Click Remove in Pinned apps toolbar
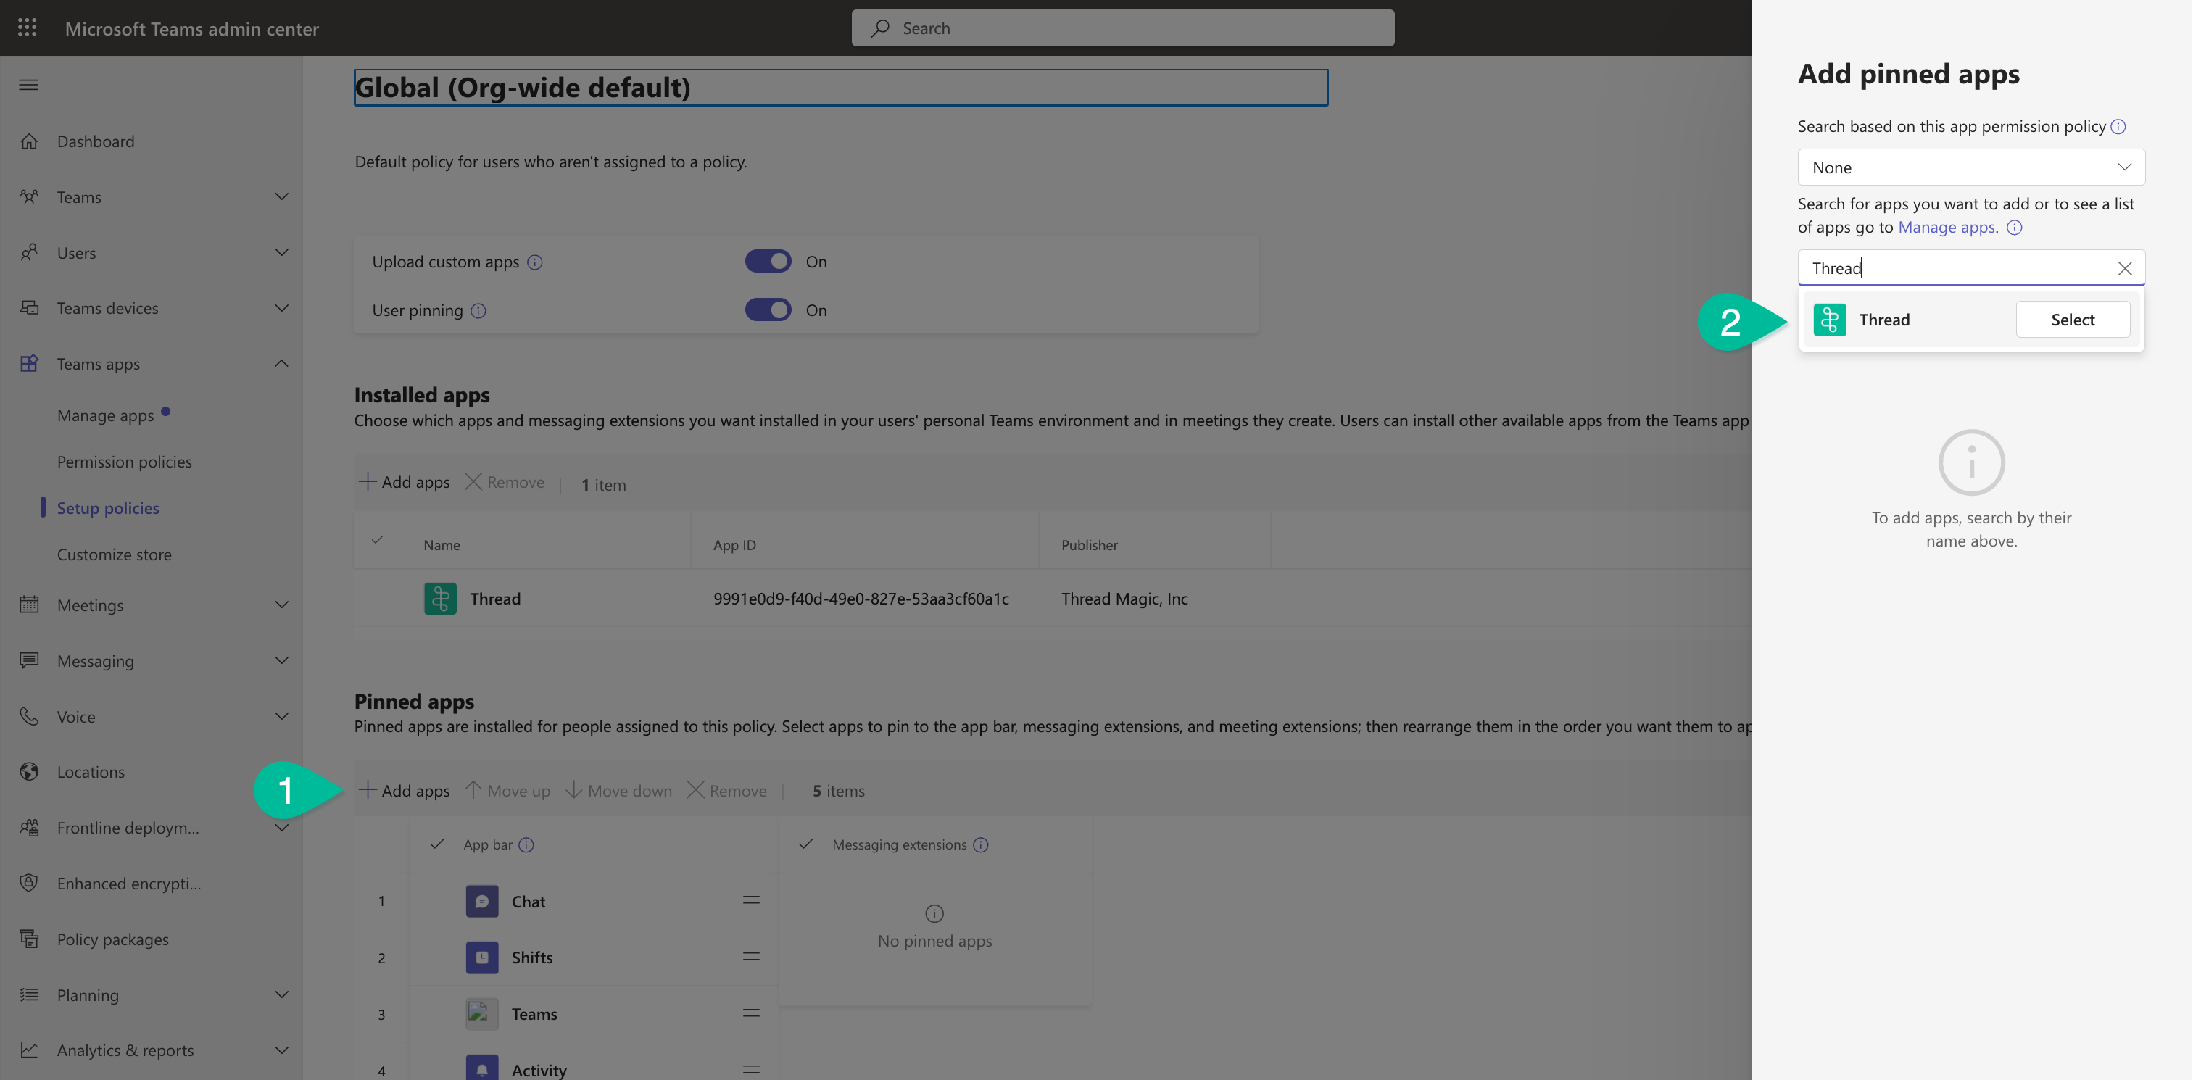This screenshot has height=1080, width=2201. (x=727, y=790)
